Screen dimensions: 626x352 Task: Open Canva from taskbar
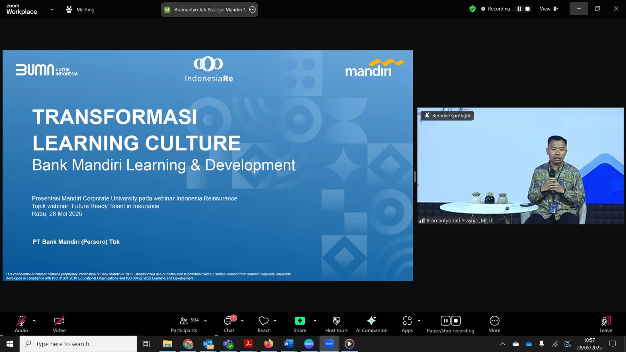point(309,344)
